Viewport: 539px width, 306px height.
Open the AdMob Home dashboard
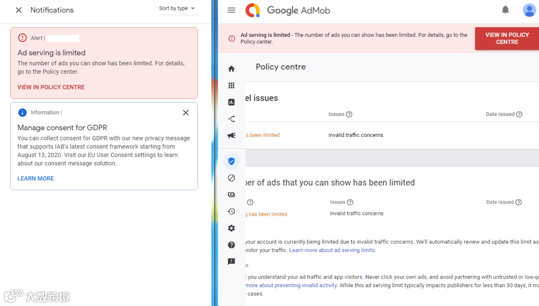click(x=231, y=68)
